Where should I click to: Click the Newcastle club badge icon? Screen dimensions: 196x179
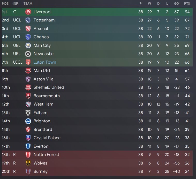28,54
